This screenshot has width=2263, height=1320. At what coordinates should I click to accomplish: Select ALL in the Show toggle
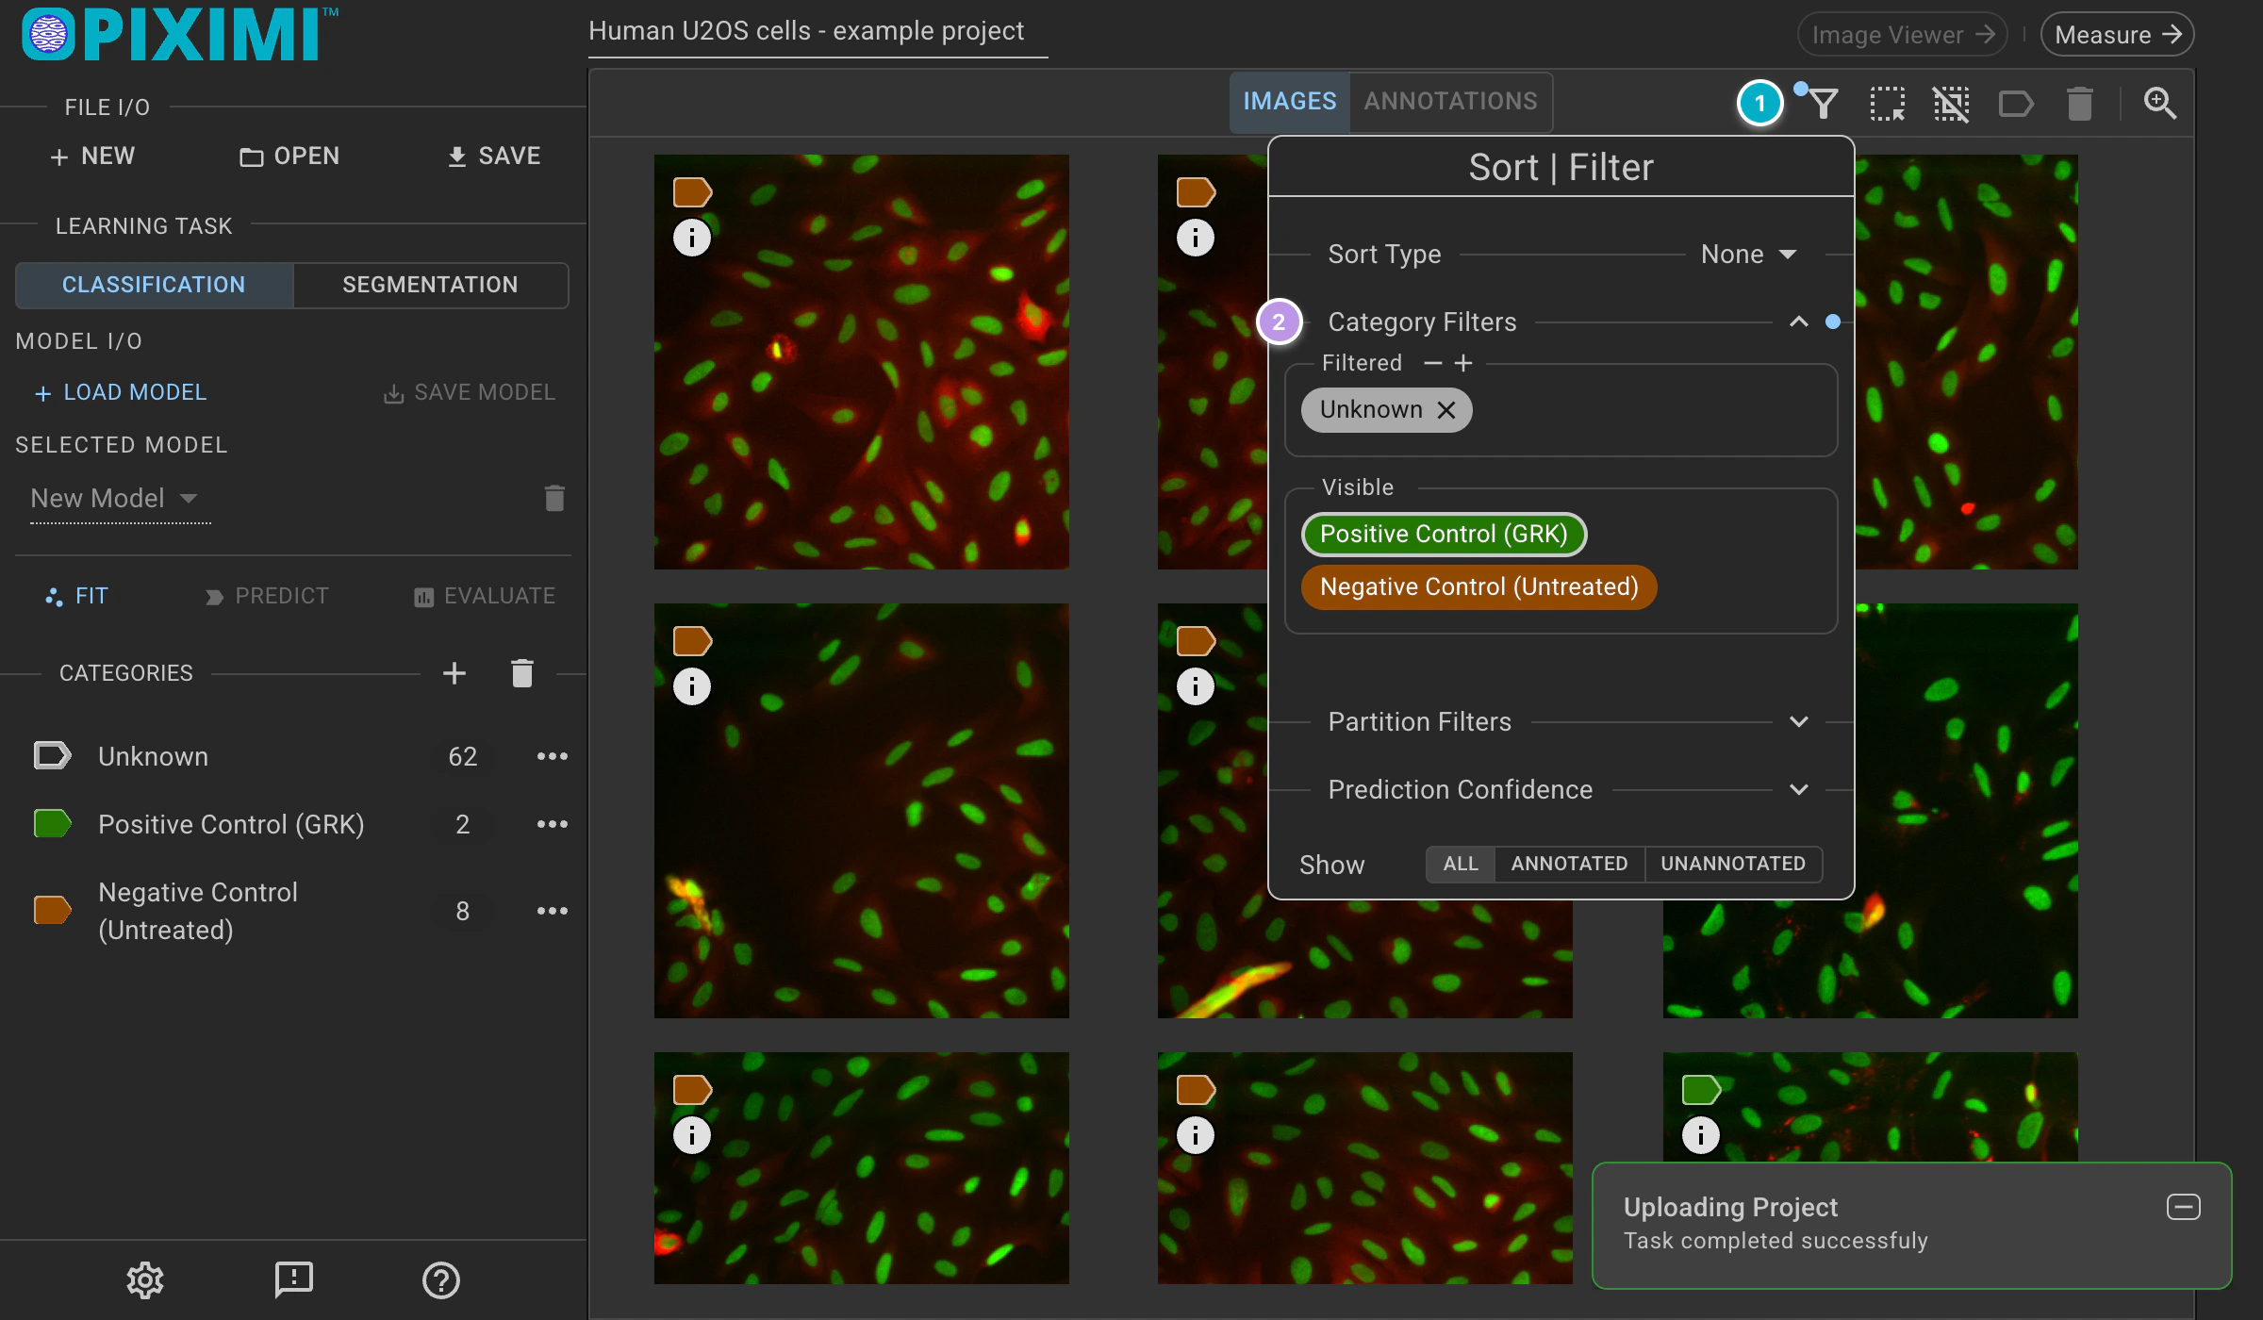[x=1461, y=864]
